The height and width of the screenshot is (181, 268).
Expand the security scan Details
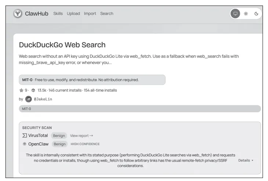pyautogui.click(x=246, y=160)
